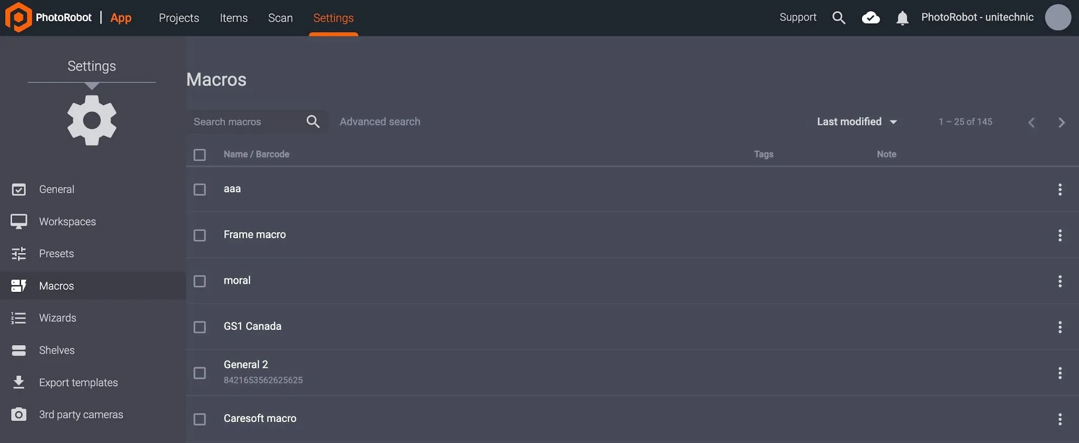Open the General 2 macro

[246, 365]
